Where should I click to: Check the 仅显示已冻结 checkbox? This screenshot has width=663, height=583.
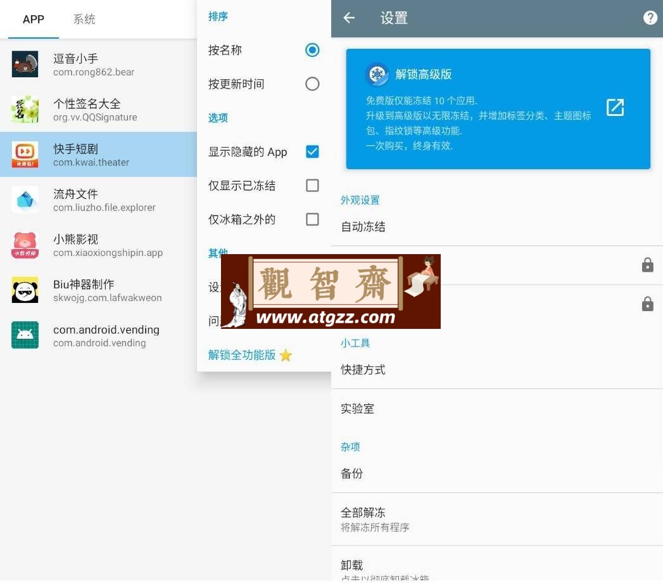coord(312,185)
